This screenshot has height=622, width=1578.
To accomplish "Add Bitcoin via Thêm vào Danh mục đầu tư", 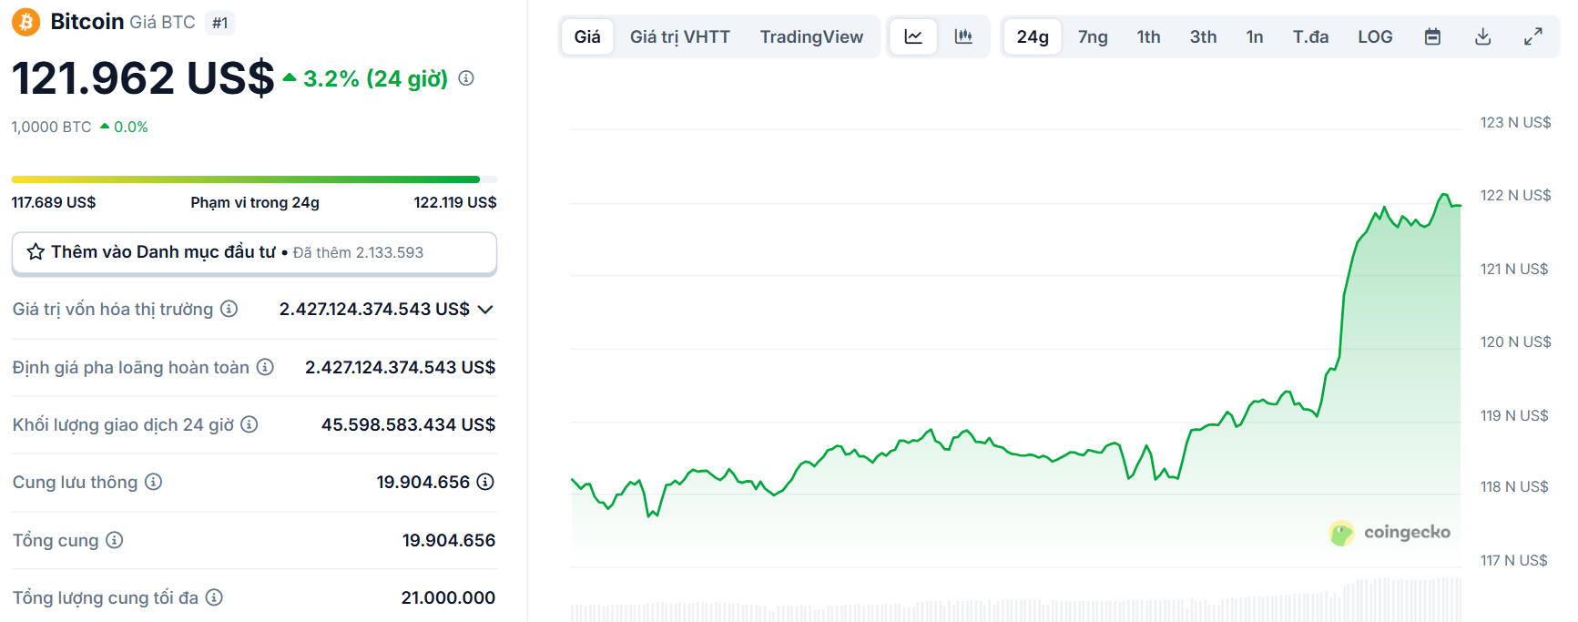I will point(254,252).
